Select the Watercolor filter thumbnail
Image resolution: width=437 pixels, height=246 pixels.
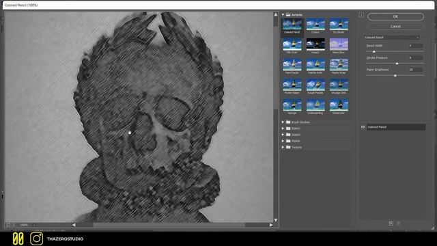point(339,105)
